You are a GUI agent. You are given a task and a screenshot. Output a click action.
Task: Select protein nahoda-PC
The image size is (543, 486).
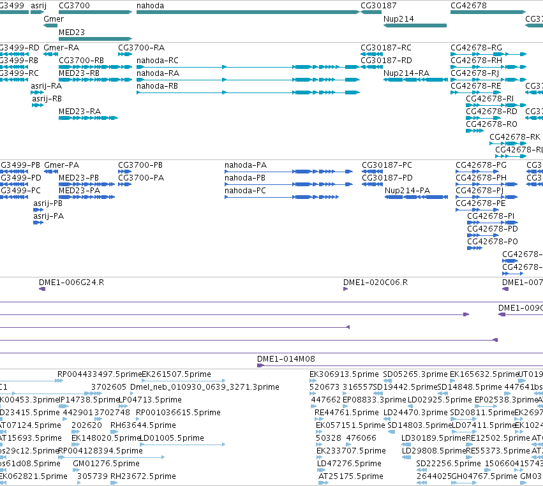281,197
